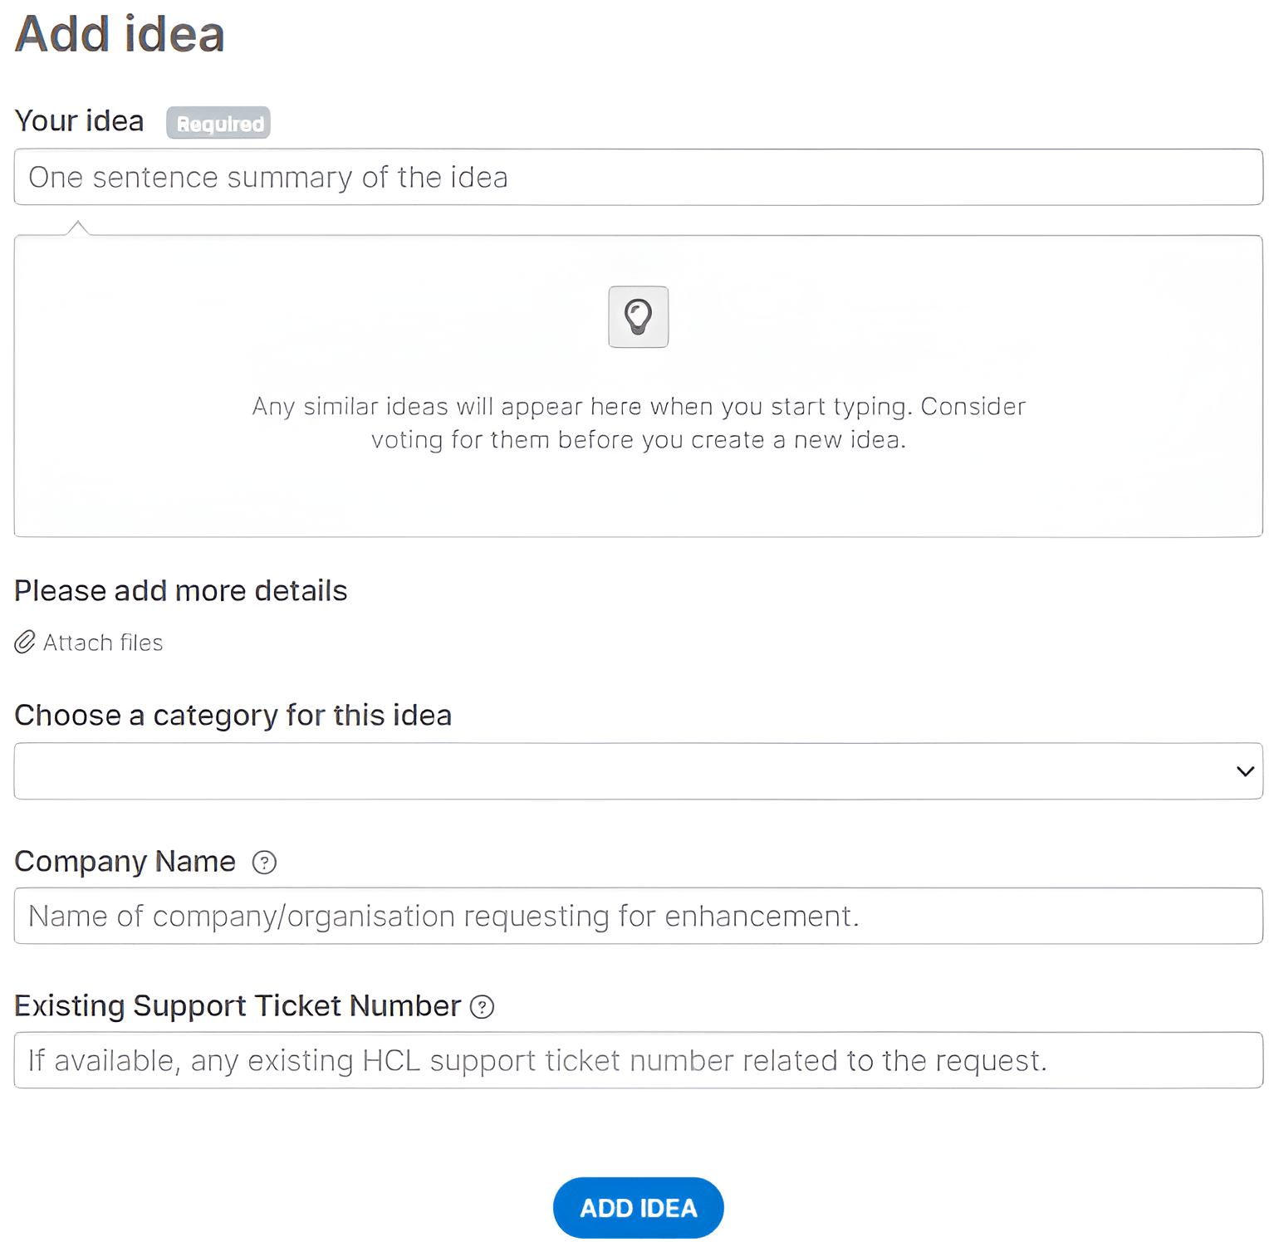The width and height of the screenshot is (1274, 1242).
Task: Click the chevron arrow in the category dropdown
Action: click(x=1244, y=771)
